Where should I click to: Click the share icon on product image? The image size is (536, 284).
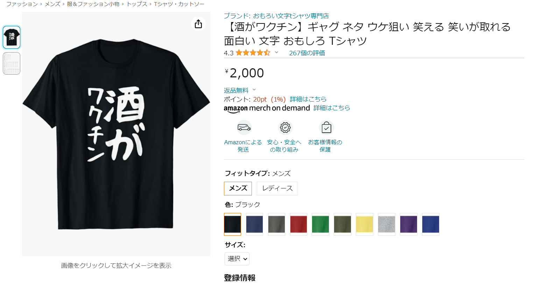point(198,24)
